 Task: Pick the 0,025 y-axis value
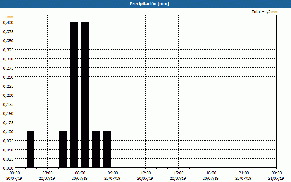(x=8, y=159)
